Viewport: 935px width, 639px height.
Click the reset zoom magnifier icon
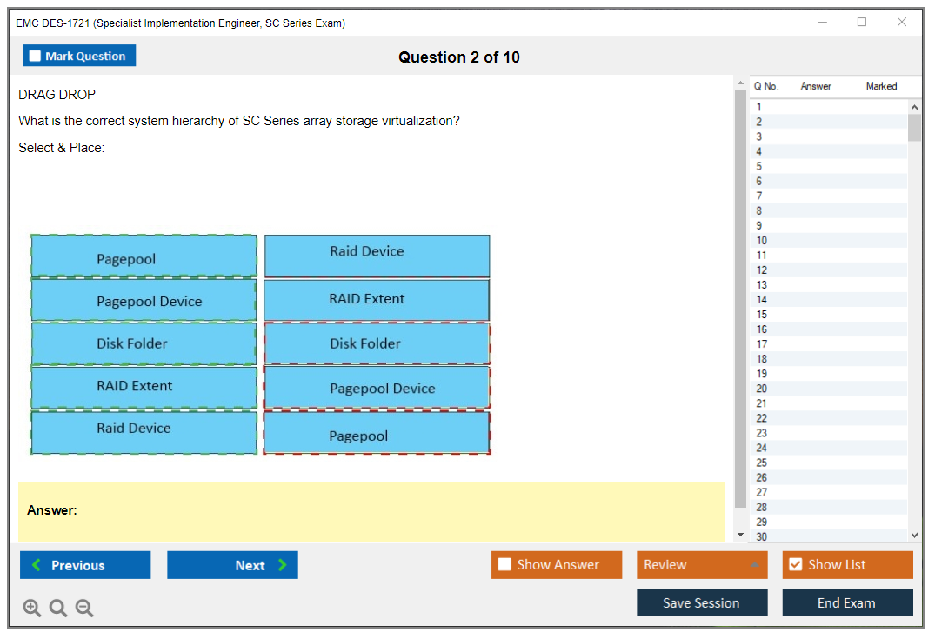coord(58,609)
